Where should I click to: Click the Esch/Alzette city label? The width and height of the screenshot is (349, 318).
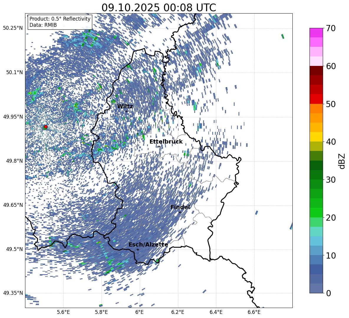tap(148, 245)
